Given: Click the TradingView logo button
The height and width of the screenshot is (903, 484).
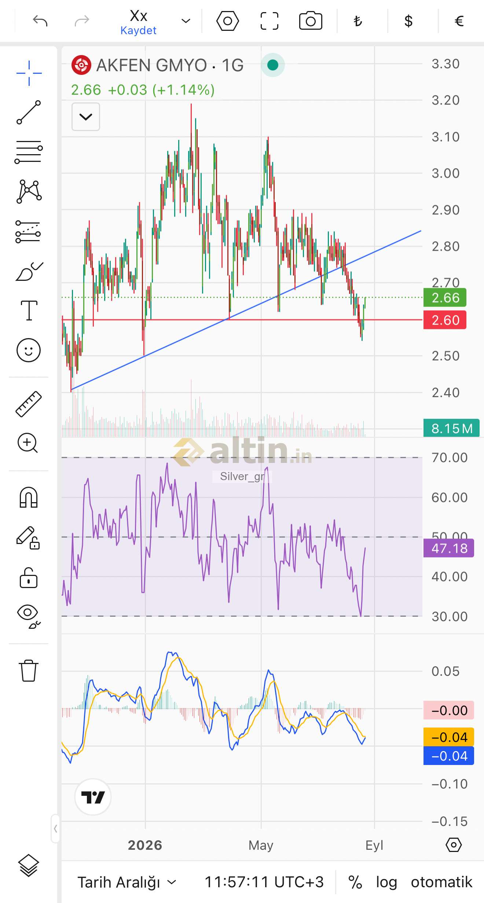Looking at the screenshot, I should 93,797.
